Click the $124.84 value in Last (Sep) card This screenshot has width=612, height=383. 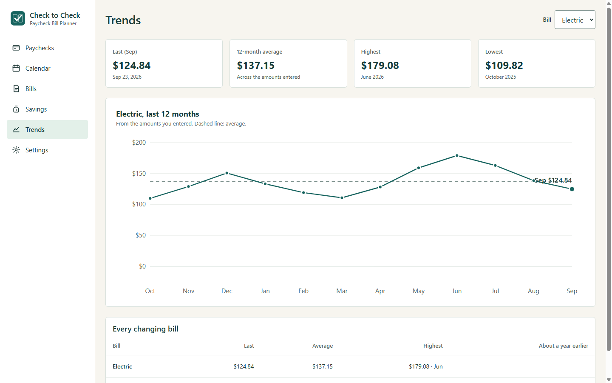tap(132, 66)
